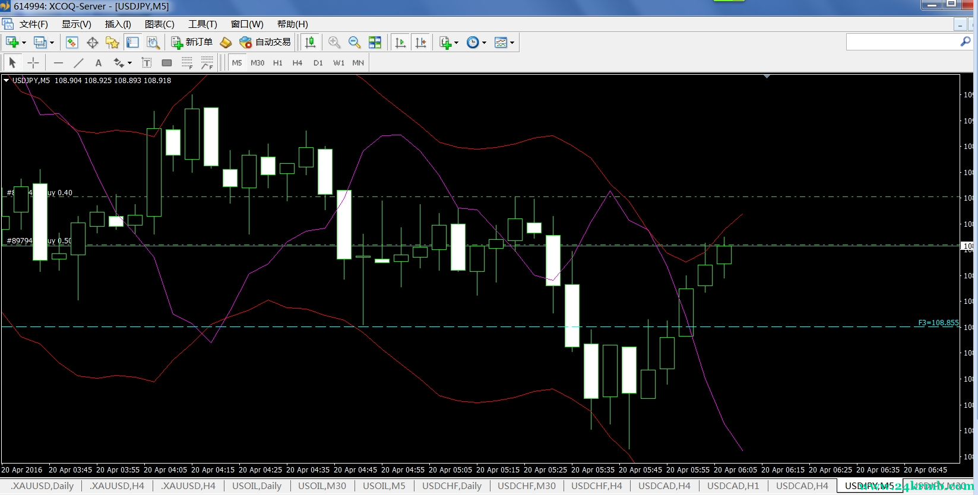Screen dimensions: 978x495
Task: Switch chart to D1 timeframe
Action: [x=318, y=63]
